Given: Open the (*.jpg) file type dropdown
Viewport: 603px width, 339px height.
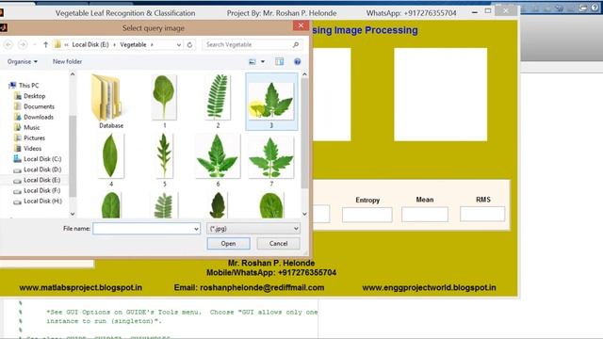Looking at the screenshot, I should coord(253,229).
